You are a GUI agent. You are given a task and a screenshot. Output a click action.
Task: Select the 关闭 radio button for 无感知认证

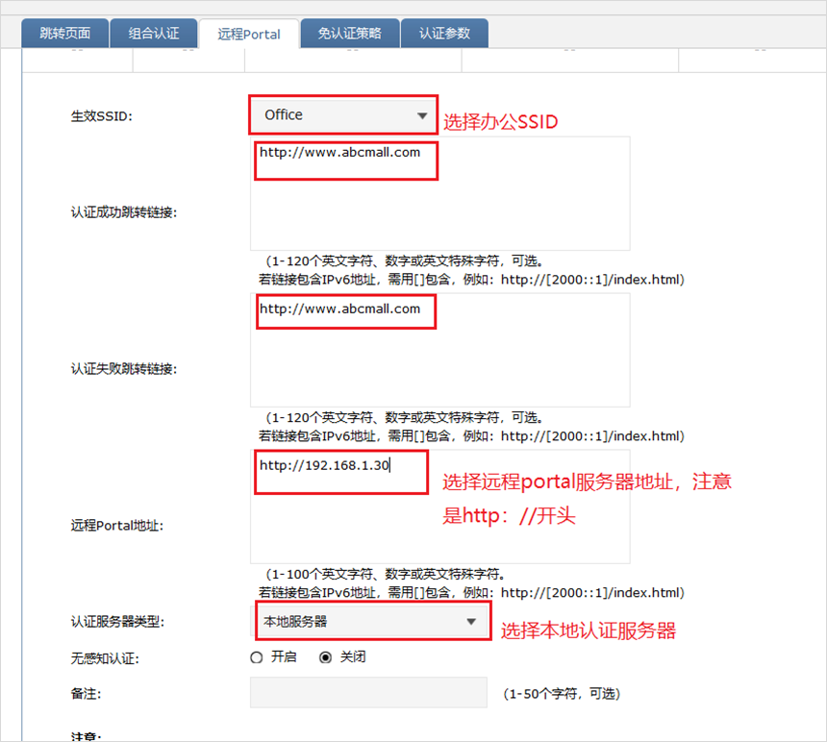coord(325,657)
